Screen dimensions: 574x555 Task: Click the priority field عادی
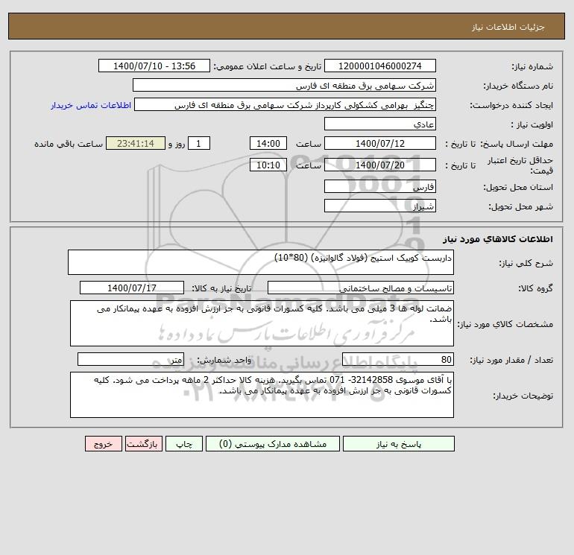point(380,124)
